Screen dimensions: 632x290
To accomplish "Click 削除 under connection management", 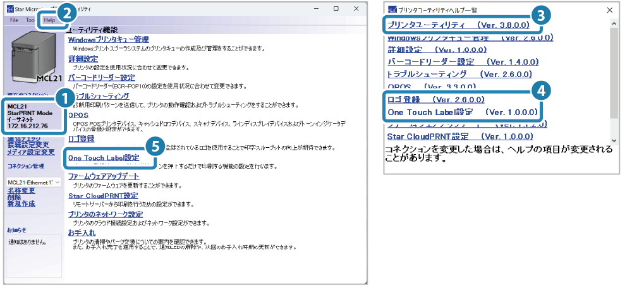I will point(15,197).
